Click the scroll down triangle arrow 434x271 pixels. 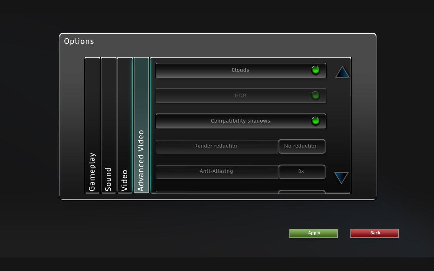(x=341, y=178)
